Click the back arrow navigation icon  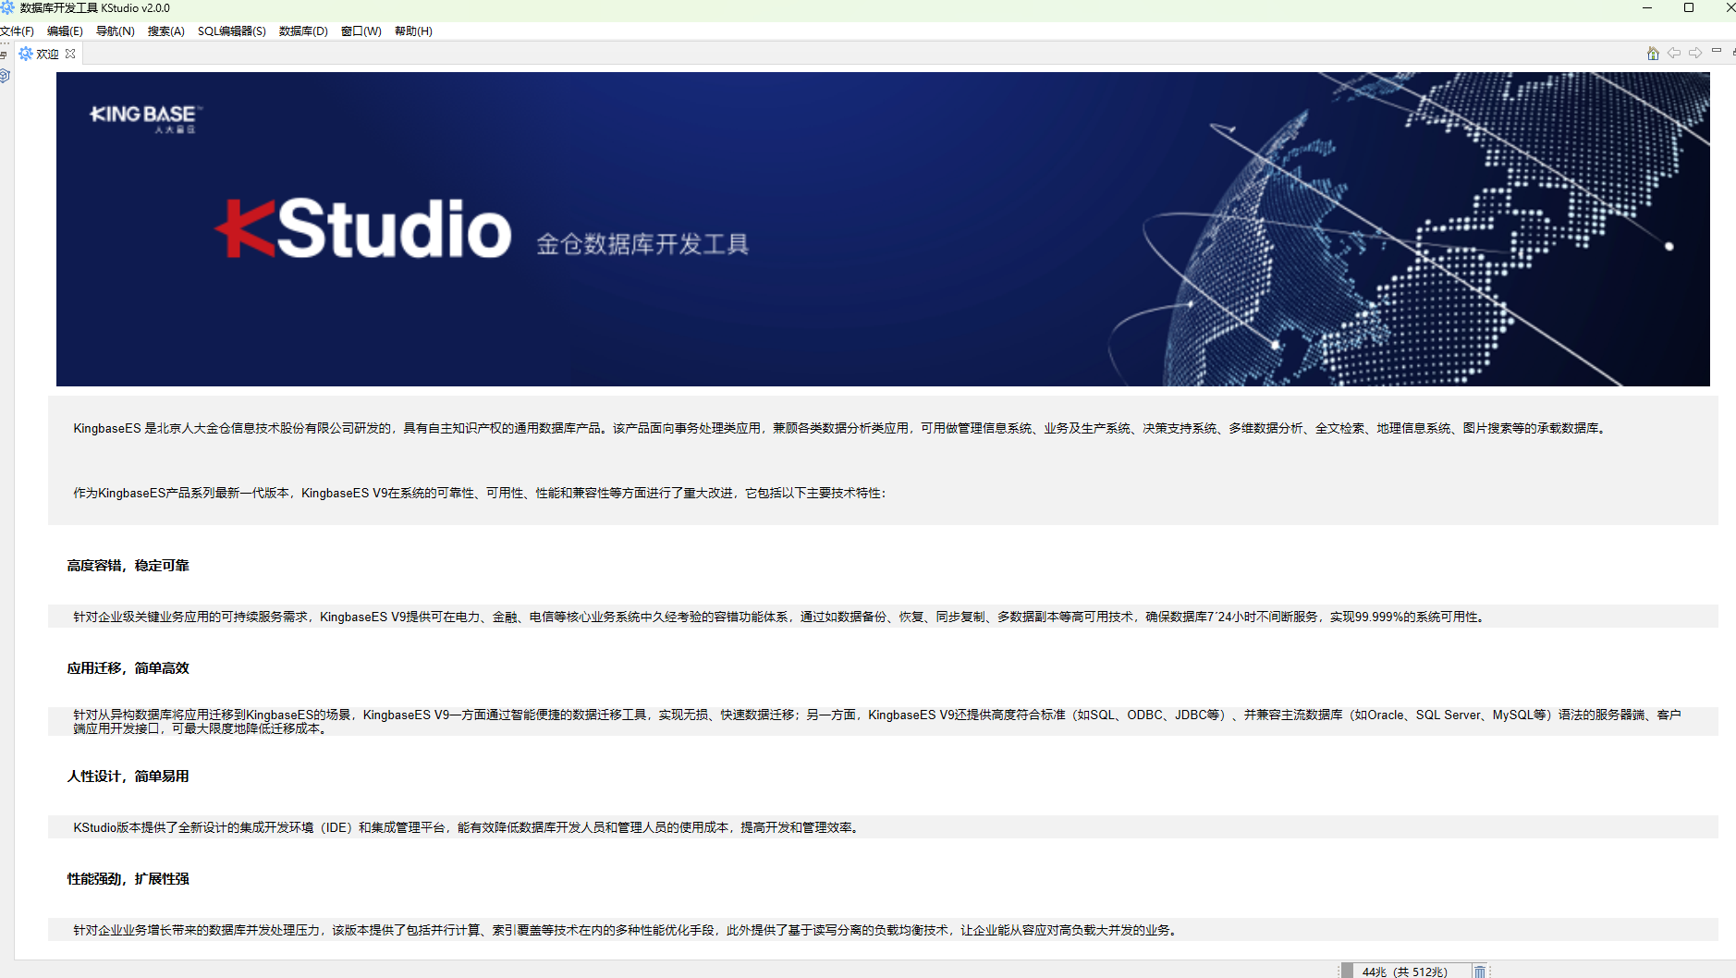point(1674,54)
